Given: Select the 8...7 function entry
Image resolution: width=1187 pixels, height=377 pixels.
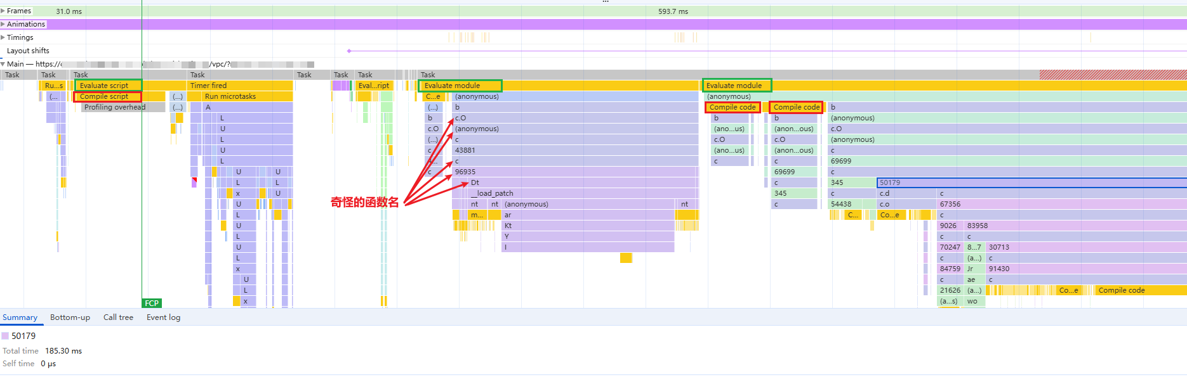Looking at the screenshot, I should (x=975, y=247).
